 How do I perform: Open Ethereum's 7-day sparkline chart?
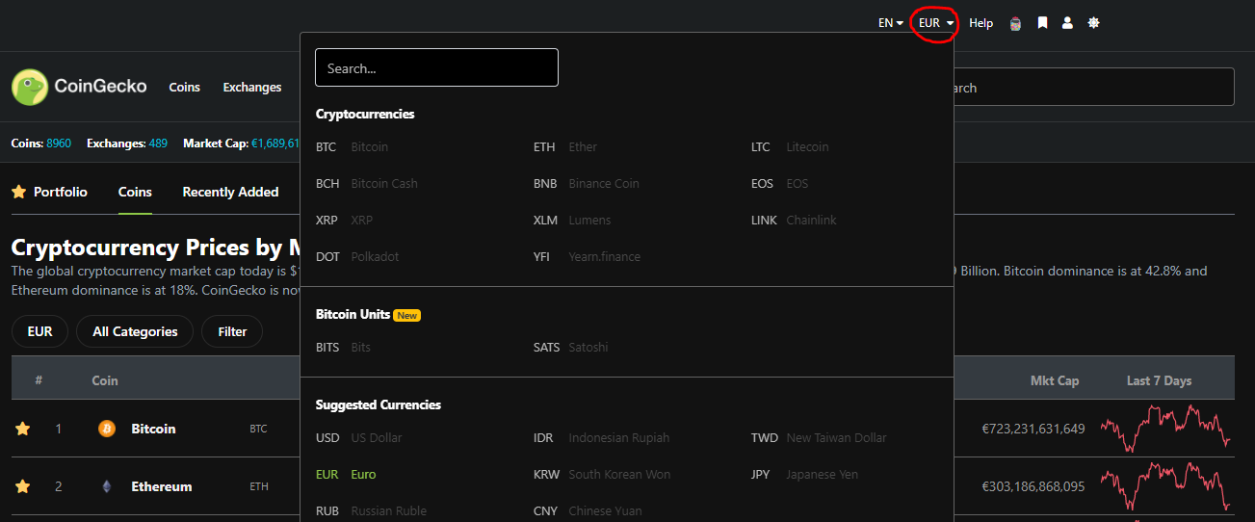(x=1165, y=486)
